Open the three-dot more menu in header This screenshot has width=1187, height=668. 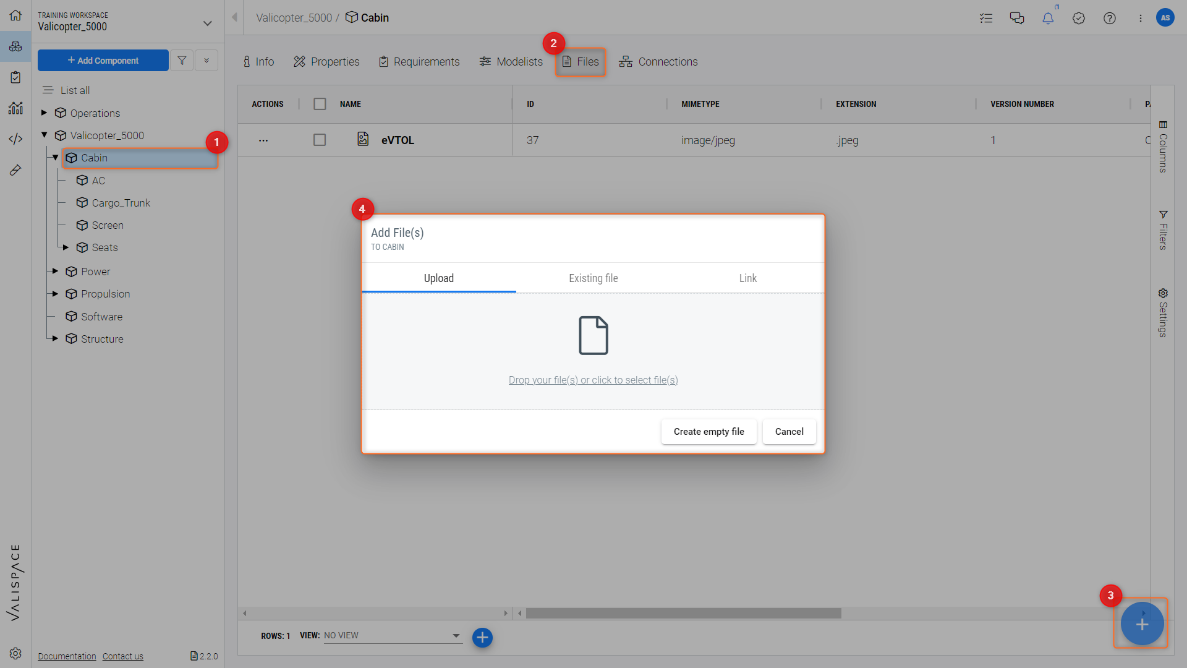pyautogui.click(x=1141, y=18)
